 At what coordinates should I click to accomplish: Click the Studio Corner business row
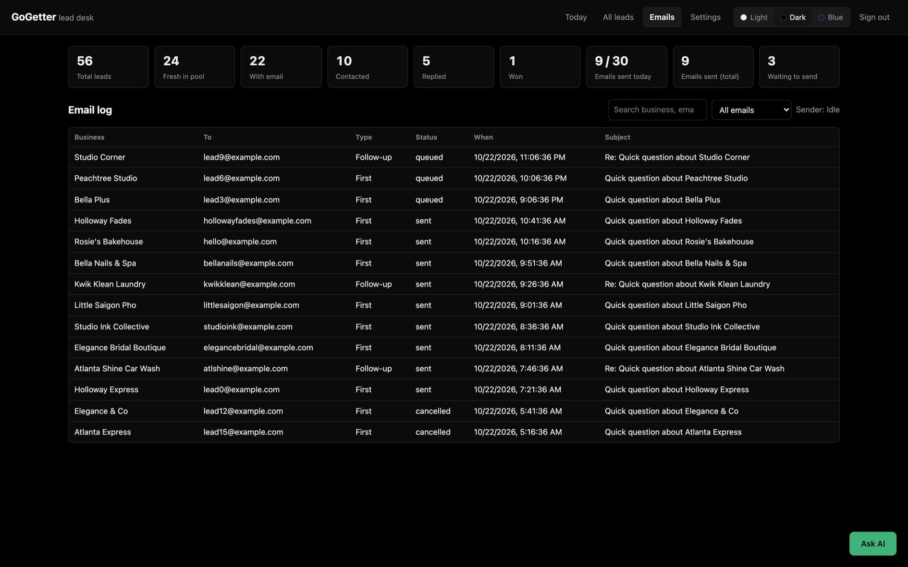[454, 157]
